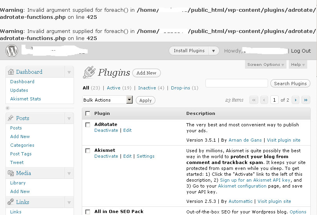The image size is (317, 215).
Task: Click Sign up for an Akismet API key
Action: tap(255, 180)
